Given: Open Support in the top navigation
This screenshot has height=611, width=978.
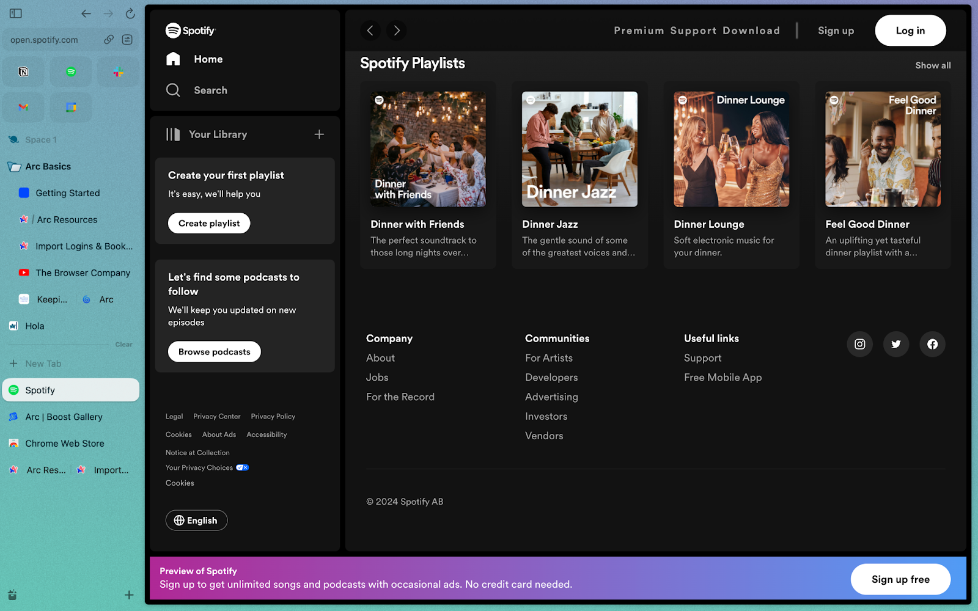Looking at the screenshot, I should [x=693, y=31].
